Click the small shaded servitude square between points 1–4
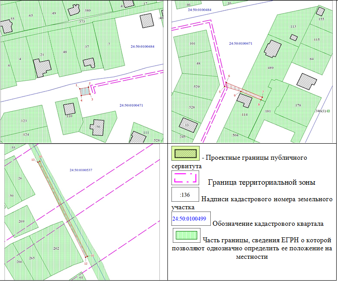This screenshot has height=282, width=338. 85,91
